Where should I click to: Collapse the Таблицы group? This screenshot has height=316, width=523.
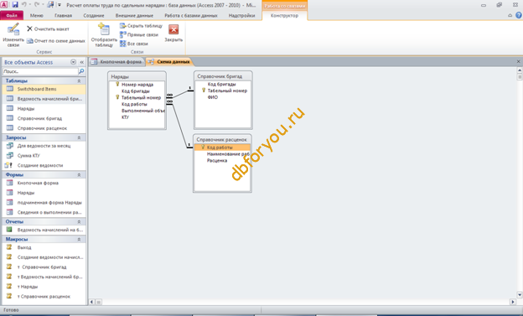click(x=79, y=80)
